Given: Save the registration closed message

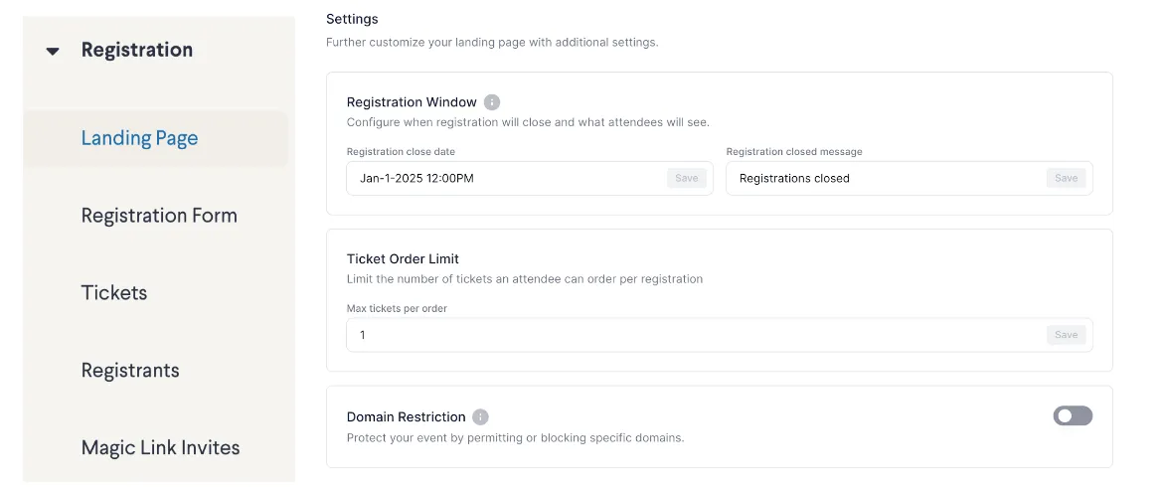Looking at the screenshot, I should click(1066, 179).
